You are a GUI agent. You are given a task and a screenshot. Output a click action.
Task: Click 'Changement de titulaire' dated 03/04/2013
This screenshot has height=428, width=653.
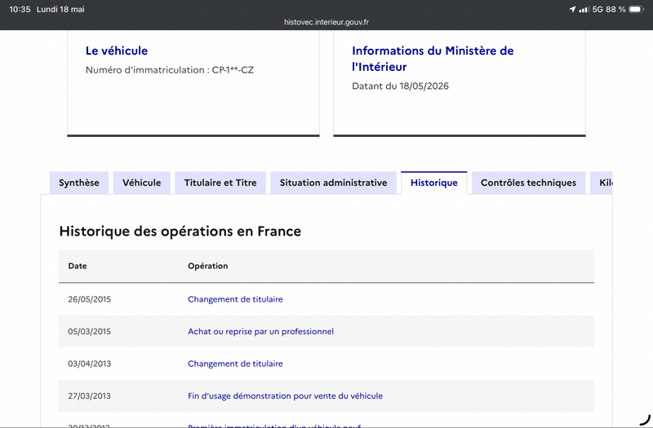tap(235, 364)
